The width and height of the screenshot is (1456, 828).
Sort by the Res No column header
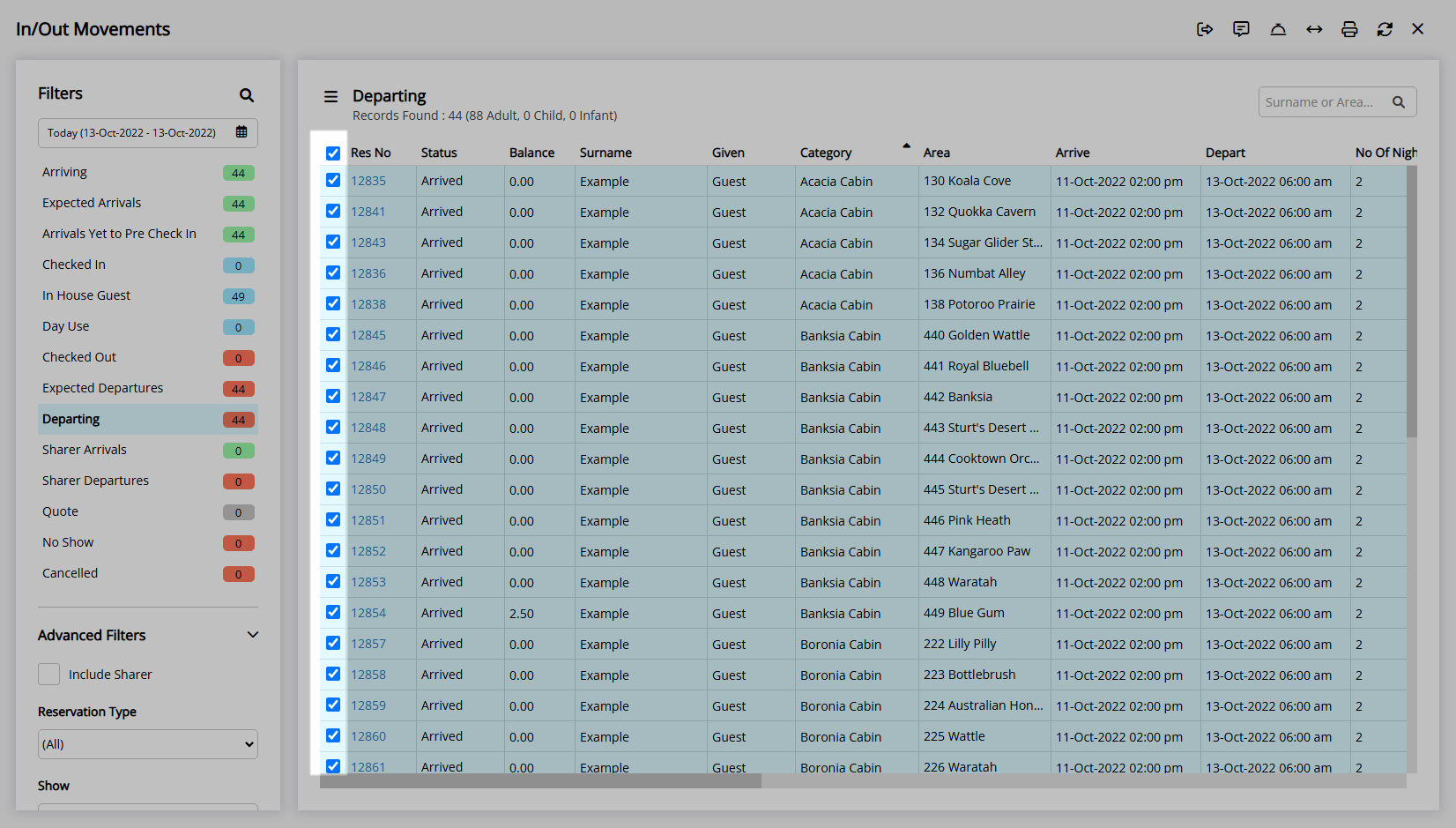(371, 153)
